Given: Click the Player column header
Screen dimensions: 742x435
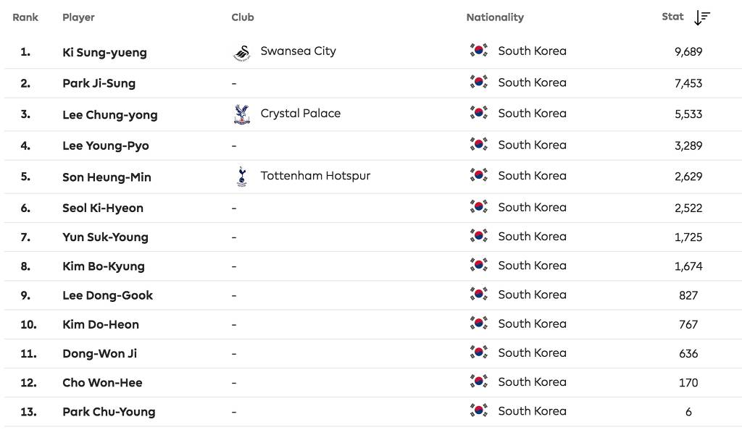Looking at the screenshot, I should (78, 17).
